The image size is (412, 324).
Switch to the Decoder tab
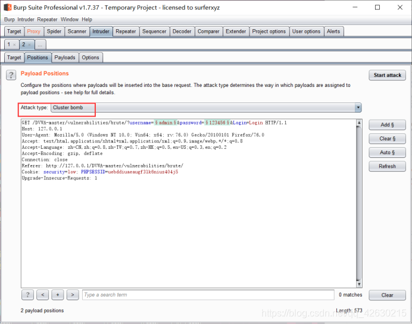coord(182,32)
